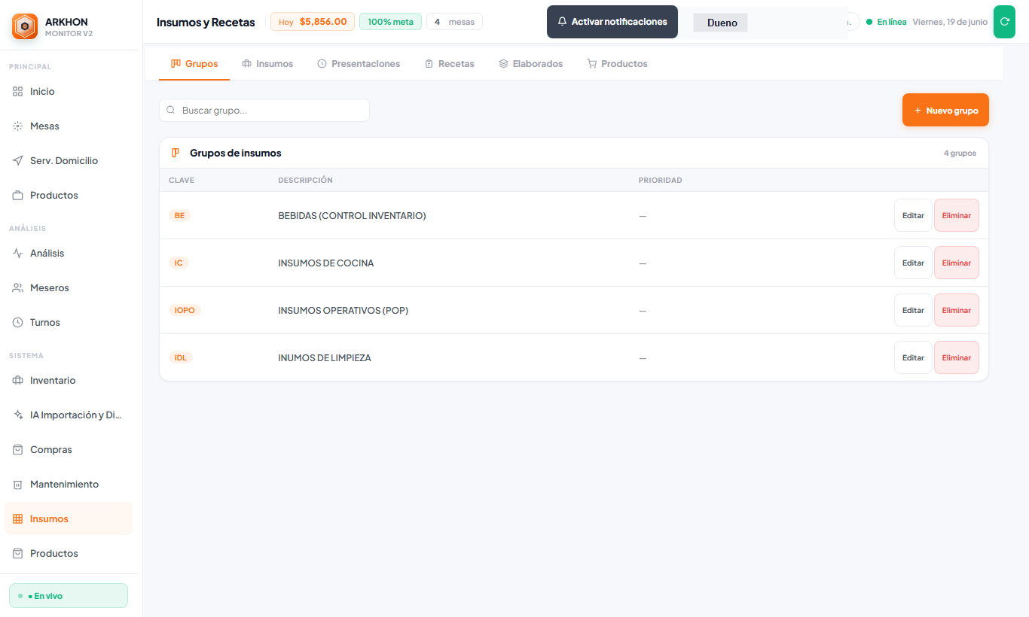Click the Elaborados tab layers icon
1029x617 pixels.
coord(503,63)
